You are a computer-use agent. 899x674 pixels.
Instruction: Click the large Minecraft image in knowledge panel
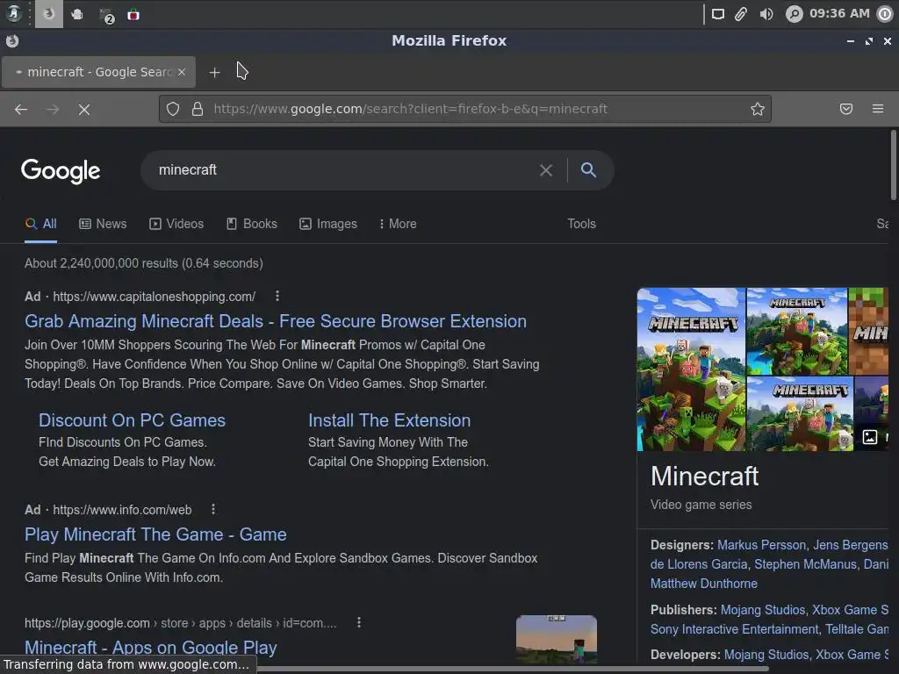point(692,369)
